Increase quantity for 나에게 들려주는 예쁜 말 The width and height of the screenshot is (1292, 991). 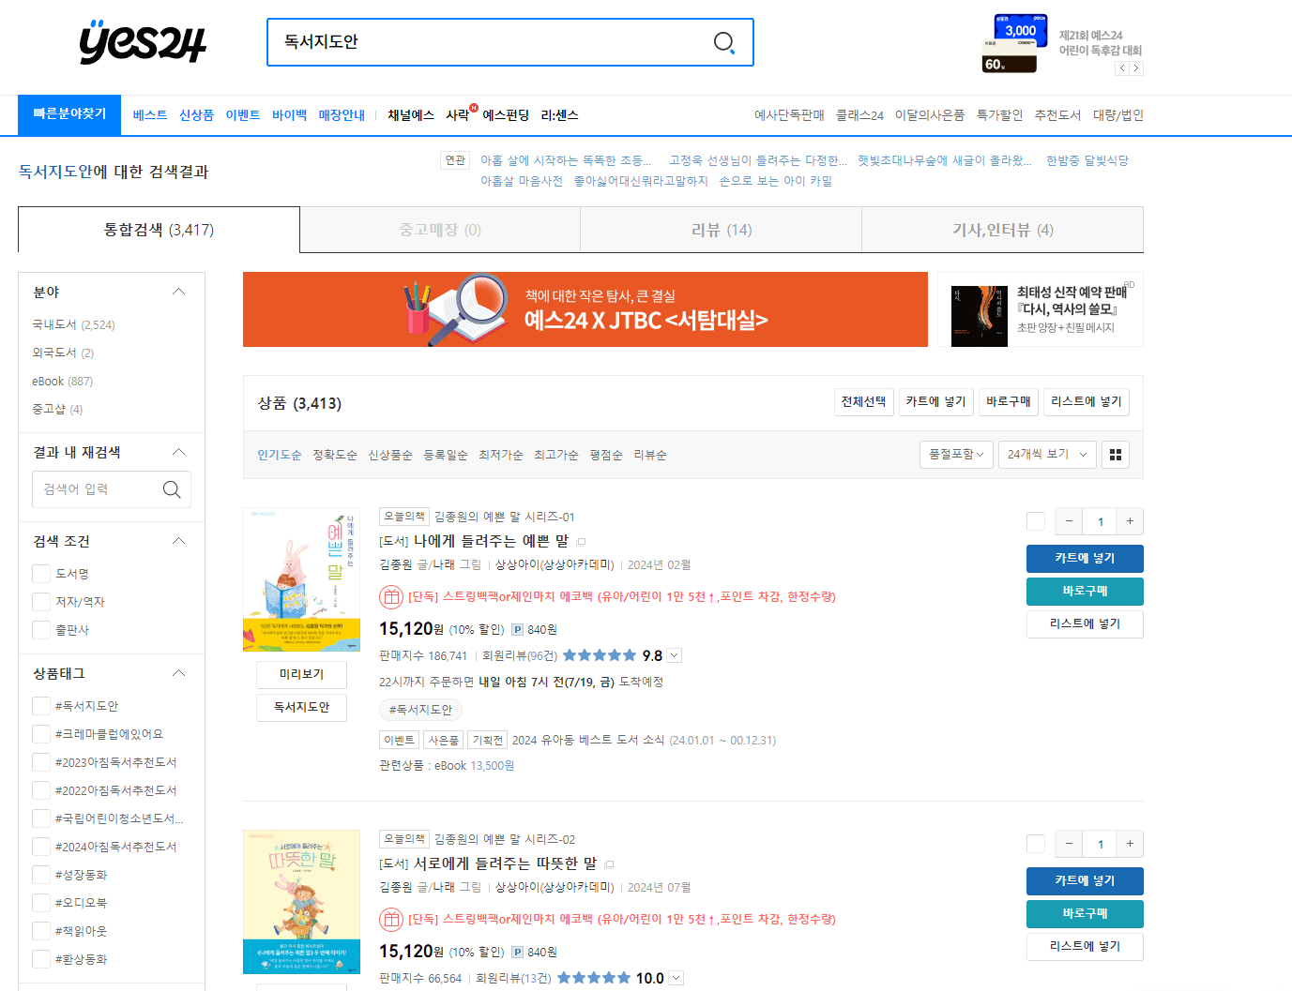(1130, 521)
